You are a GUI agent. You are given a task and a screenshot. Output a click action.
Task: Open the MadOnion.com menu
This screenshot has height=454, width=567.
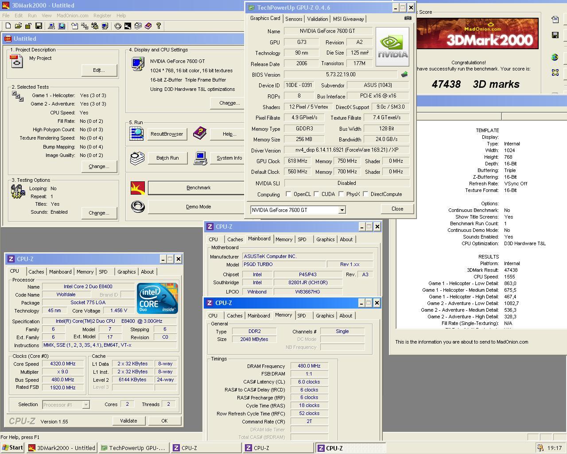pyautogui.click(x=73, y=16)
